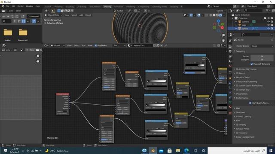Unlink Material.001 with the X button
The height and width of the screenshot is (154, 275).
point(162,46)
